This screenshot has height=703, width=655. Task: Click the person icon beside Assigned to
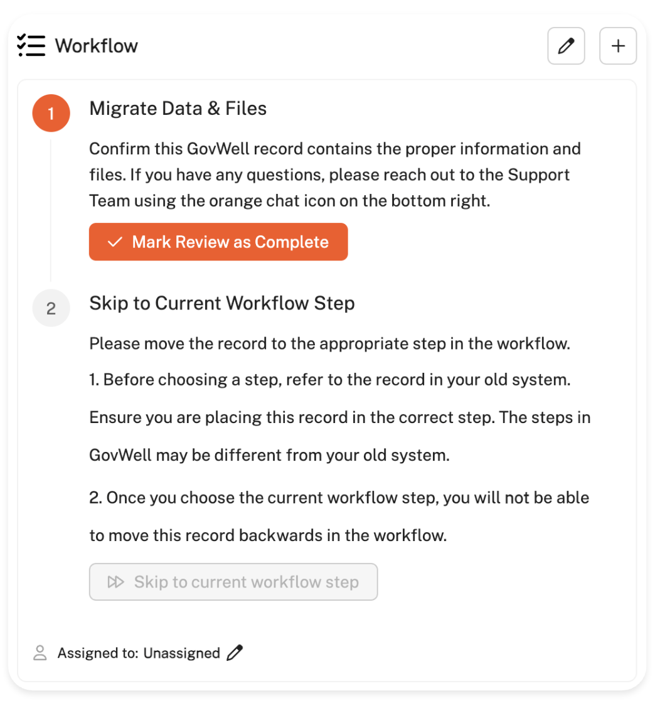(40, 653)
